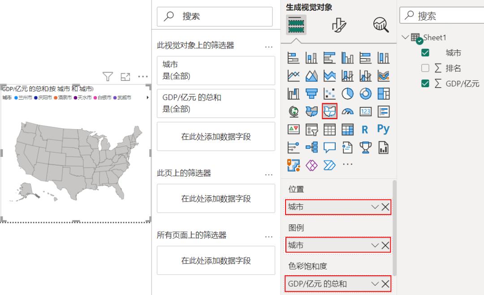Open the 位置 field dropdown
Image resolution: width=484 pixels, height=295 pixels.
[x=376, y=207]
